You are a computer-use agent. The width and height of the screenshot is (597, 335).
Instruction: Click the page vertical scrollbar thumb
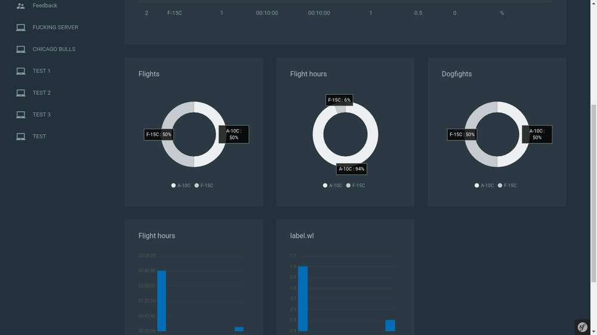click(x=593, y=194)
